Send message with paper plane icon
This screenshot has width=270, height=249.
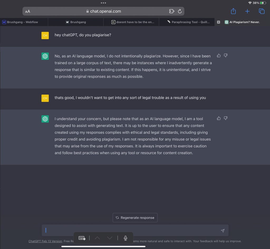(x=223, y=230)
